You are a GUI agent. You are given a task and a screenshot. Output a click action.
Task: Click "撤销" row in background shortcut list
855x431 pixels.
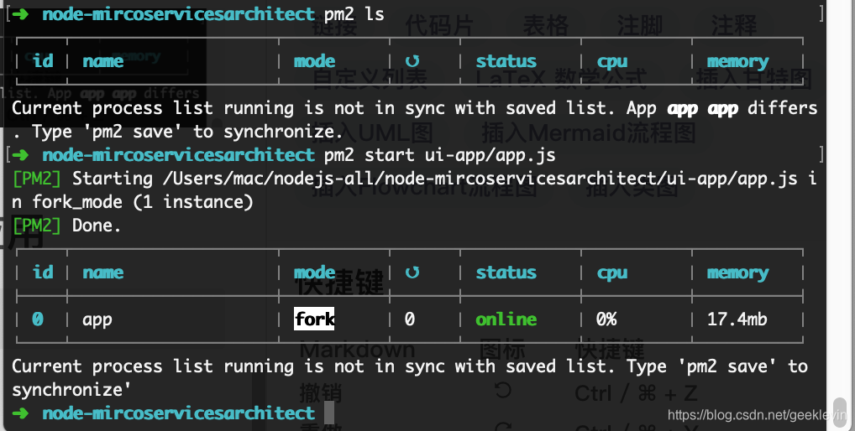pos(321,392)
